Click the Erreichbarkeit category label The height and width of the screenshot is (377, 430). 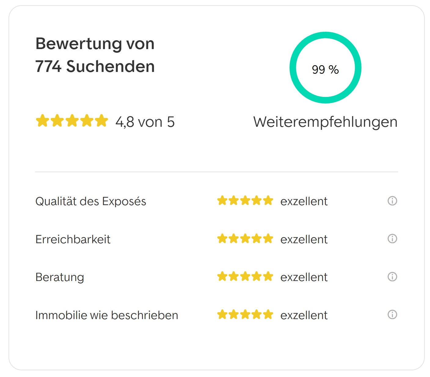[73, 239]
